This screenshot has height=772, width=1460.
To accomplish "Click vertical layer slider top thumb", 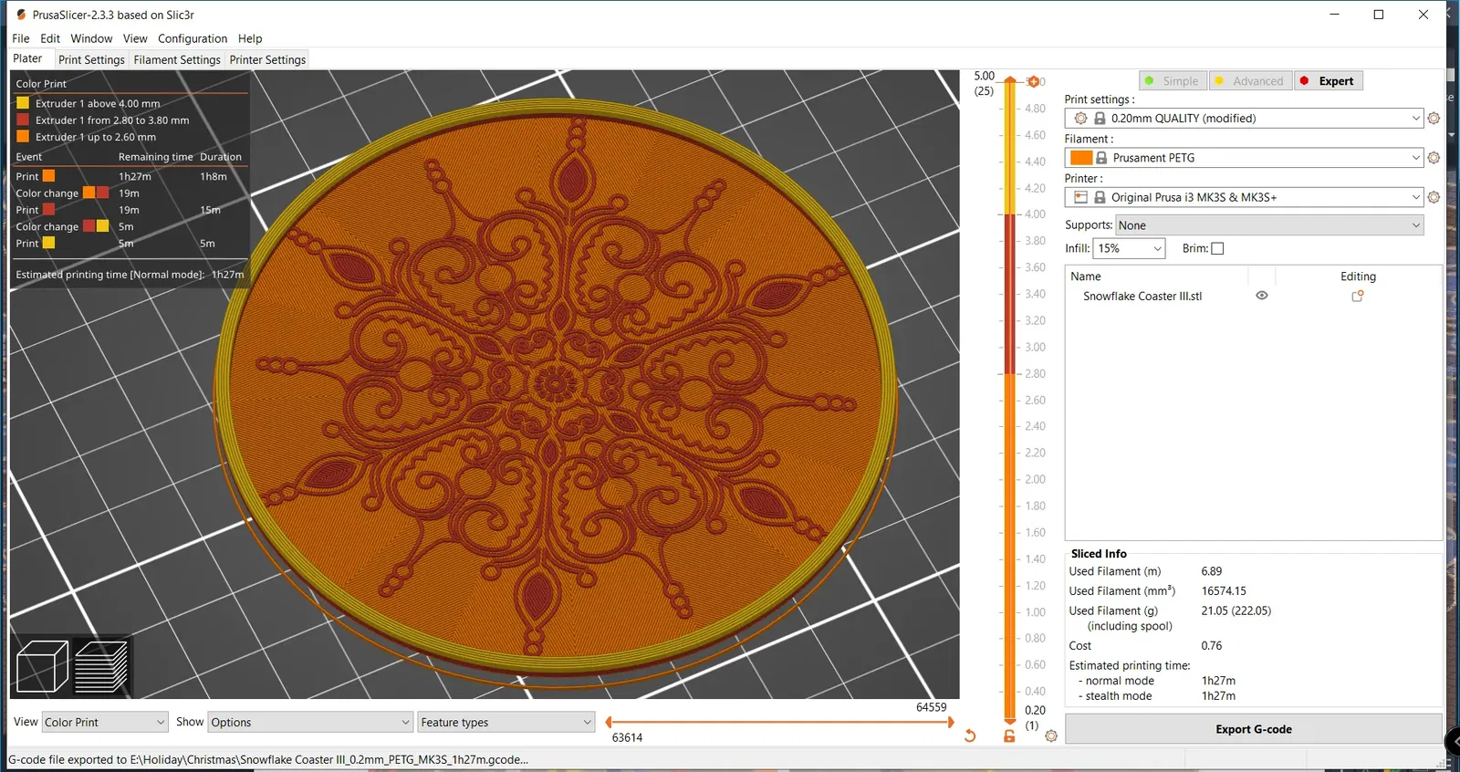I will 1010,80.
